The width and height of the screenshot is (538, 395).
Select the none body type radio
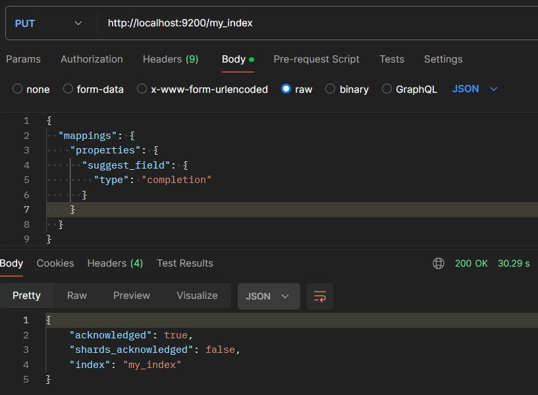[x=18, y=89]
